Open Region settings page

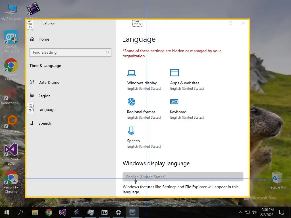coord(44,96)
